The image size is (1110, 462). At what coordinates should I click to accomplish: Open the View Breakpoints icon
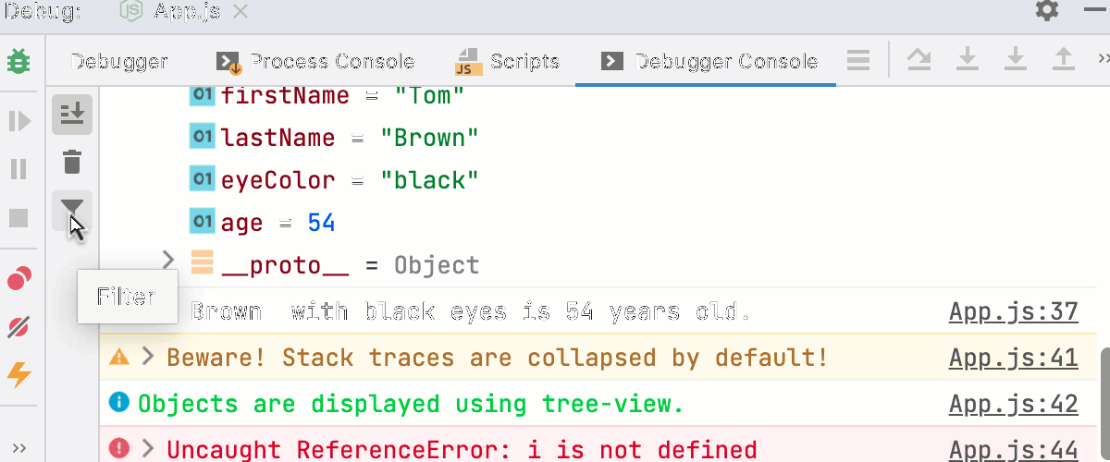18,278
